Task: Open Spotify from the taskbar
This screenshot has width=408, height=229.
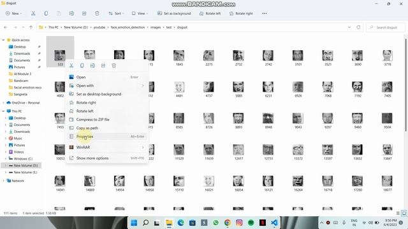Action: [x=251, y=223]
